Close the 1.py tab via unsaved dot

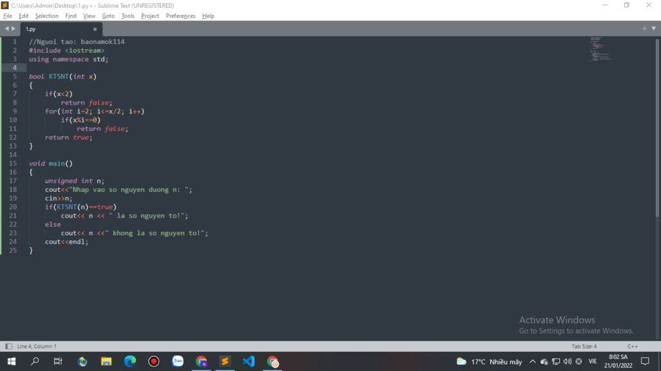95,29
